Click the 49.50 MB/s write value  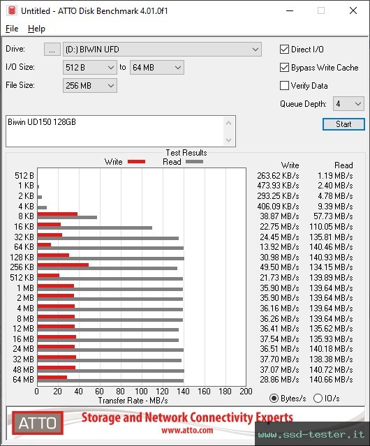(279, 267)
